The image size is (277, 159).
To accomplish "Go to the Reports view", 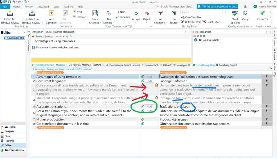I will tap(9, 141).
